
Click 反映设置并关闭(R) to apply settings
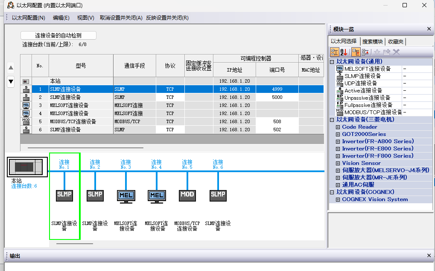click(167, 18)
